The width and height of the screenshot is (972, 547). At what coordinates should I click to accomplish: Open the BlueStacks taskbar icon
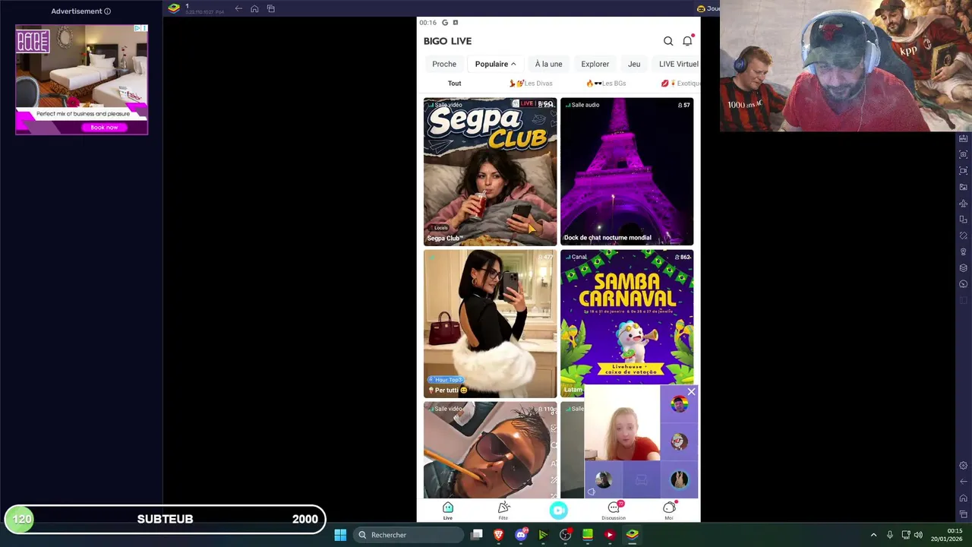coord(632,535)
